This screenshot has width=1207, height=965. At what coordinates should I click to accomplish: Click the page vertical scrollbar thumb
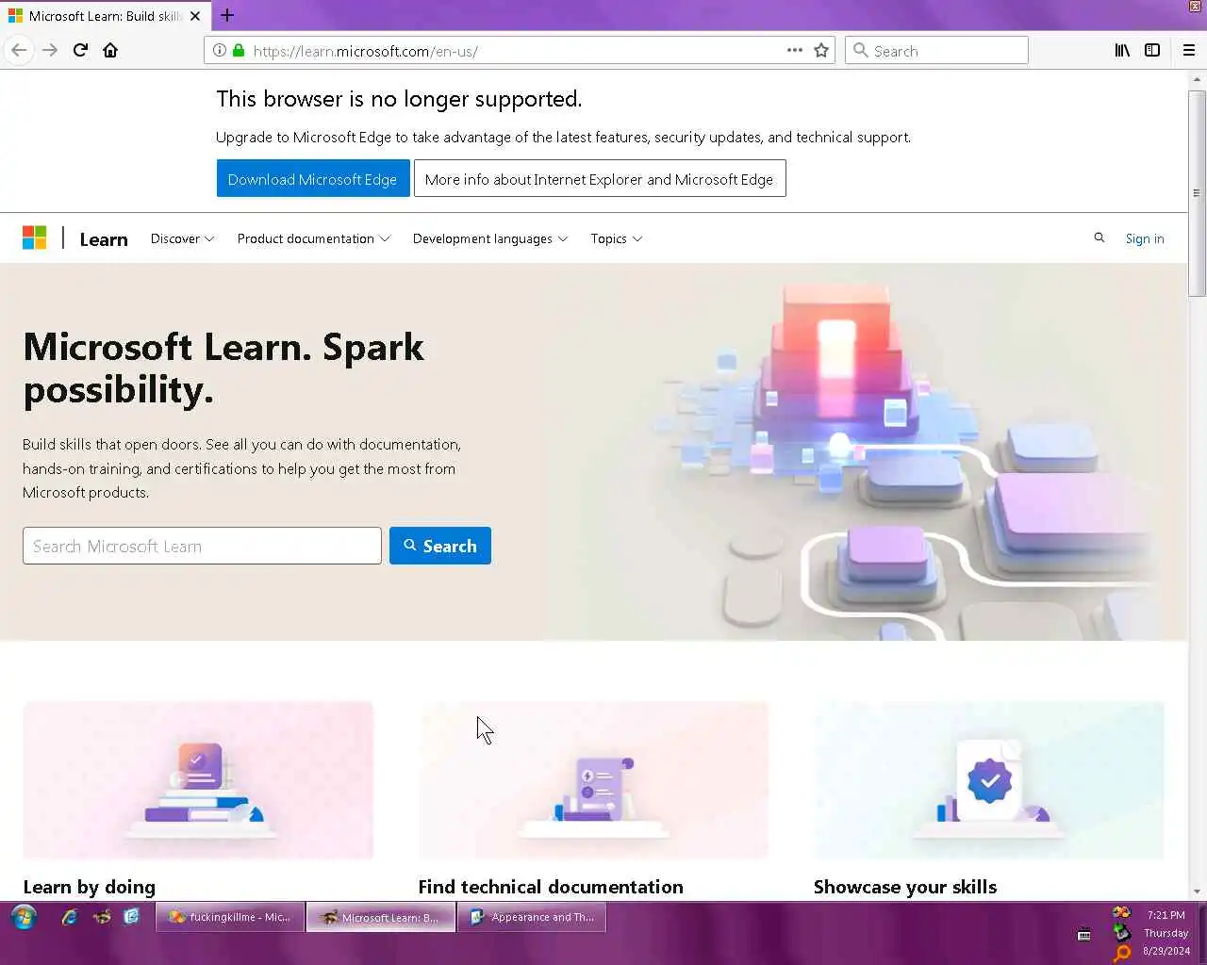click(1197, 194)
